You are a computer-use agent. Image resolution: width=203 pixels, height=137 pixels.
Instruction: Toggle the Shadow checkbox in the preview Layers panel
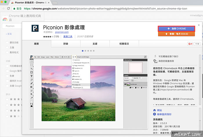coord(130,81)
